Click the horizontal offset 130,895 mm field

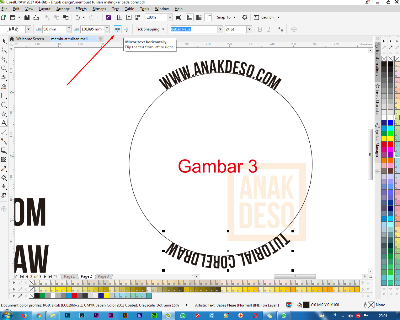92,29
